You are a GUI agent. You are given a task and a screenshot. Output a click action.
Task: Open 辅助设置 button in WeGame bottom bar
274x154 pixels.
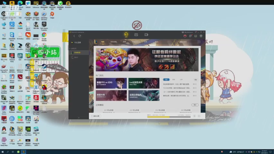[x=96, y=116]
